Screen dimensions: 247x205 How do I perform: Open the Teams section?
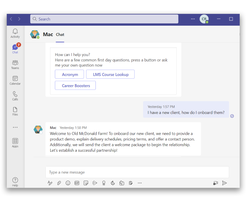15,65
